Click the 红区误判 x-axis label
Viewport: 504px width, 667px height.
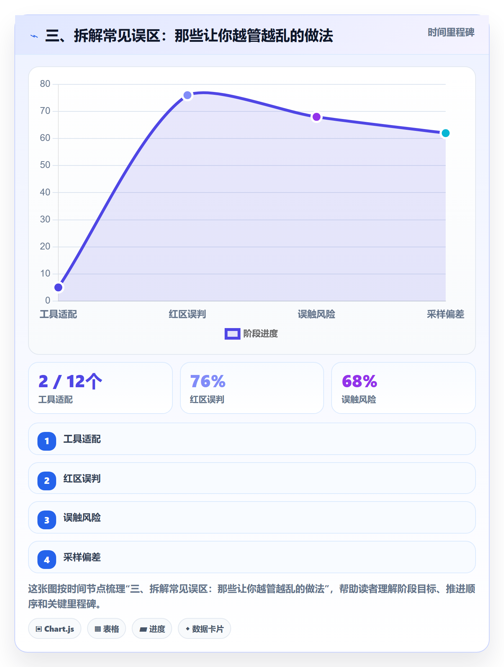[x=188, y=314]
